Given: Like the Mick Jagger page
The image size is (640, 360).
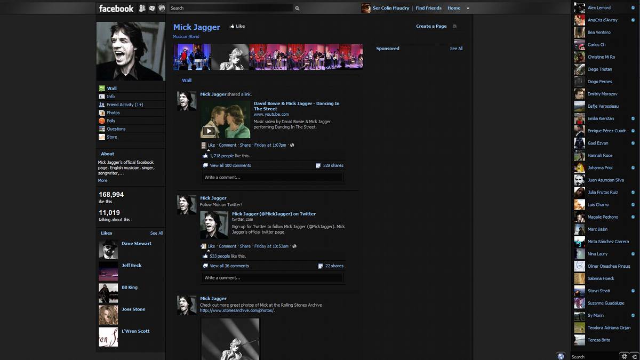Looking at the screenshot, I should (x=237, y=26).
